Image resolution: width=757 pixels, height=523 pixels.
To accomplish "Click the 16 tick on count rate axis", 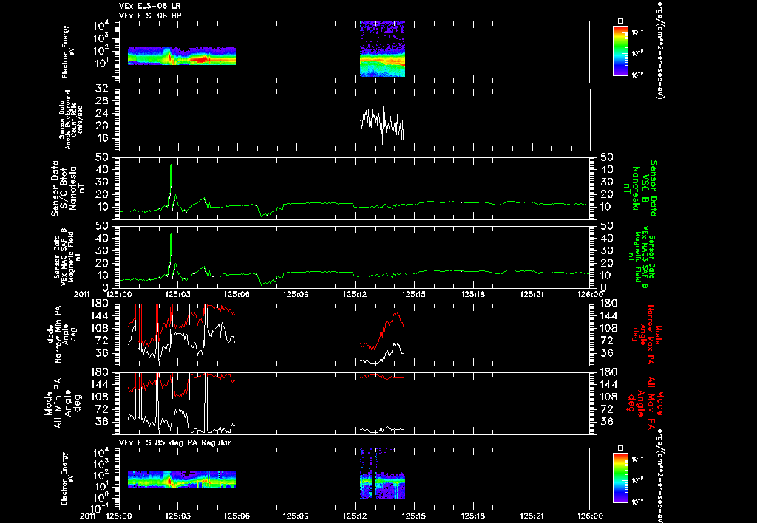I will click(101, 138).
